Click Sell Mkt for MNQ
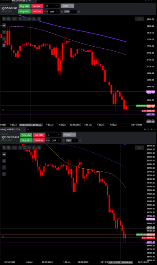Image resolution: width=157 pixels, height=265 pixels. (39, 135)
